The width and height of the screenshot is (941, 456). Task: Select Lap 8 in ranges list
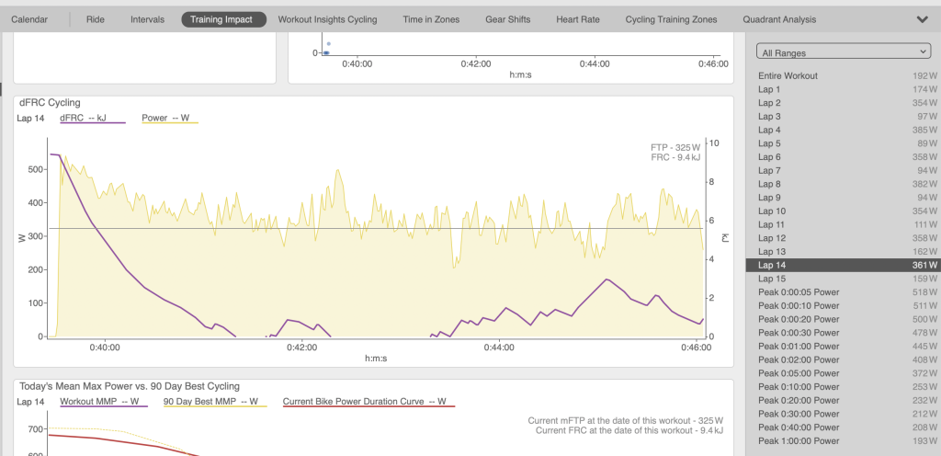844,184
